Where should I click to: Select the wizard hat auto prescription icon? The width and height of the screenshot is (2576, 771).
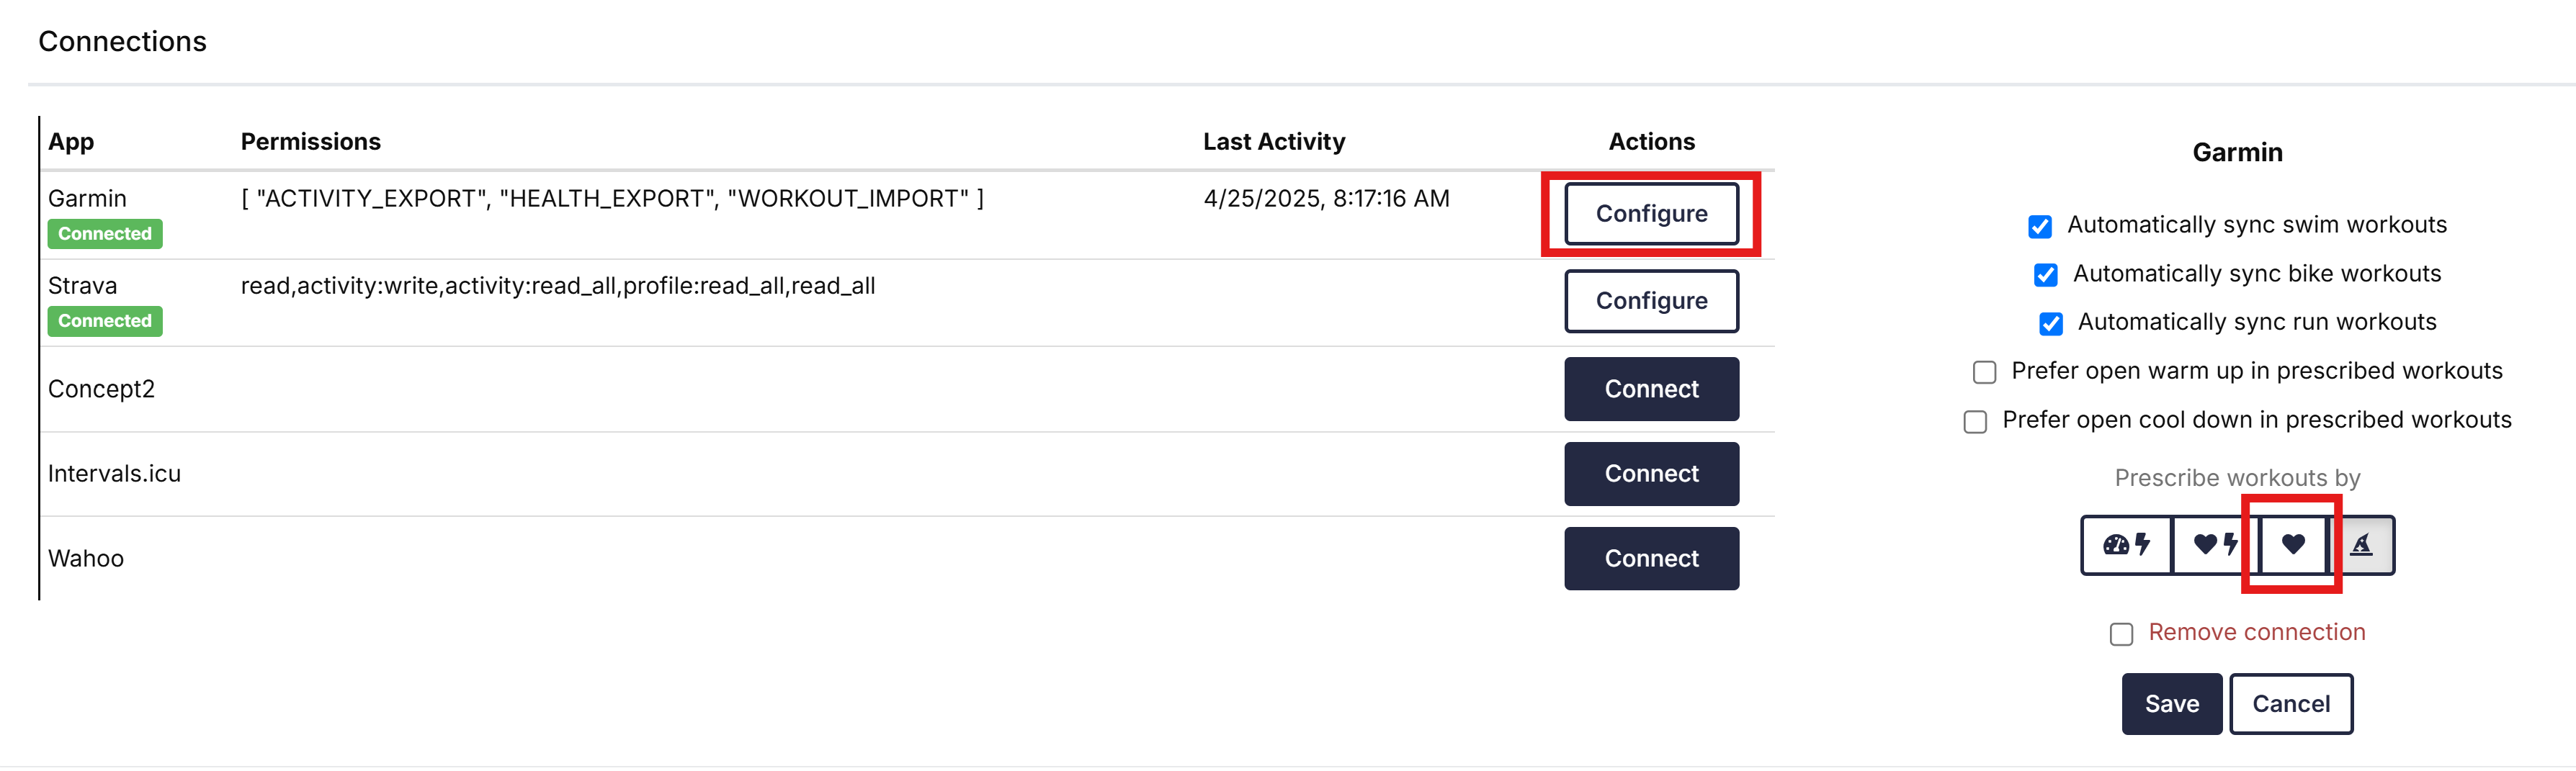(2361, 544)
